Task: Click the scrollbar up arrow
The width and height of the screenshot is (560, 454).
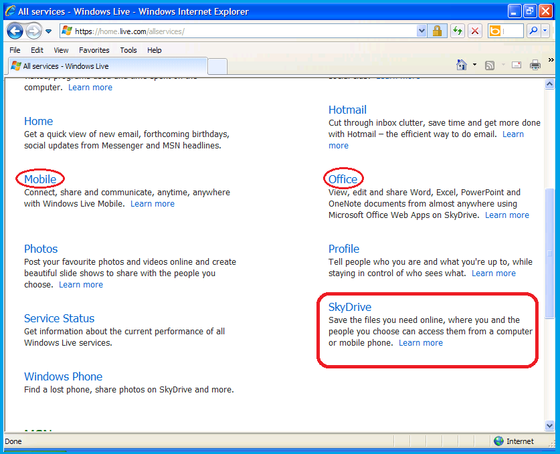Action: point(549,84)
